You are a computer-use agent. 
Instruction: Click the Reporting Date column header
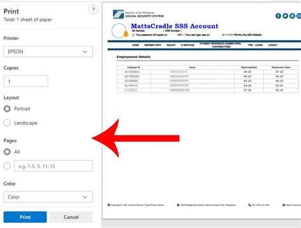tap(249, 67)
